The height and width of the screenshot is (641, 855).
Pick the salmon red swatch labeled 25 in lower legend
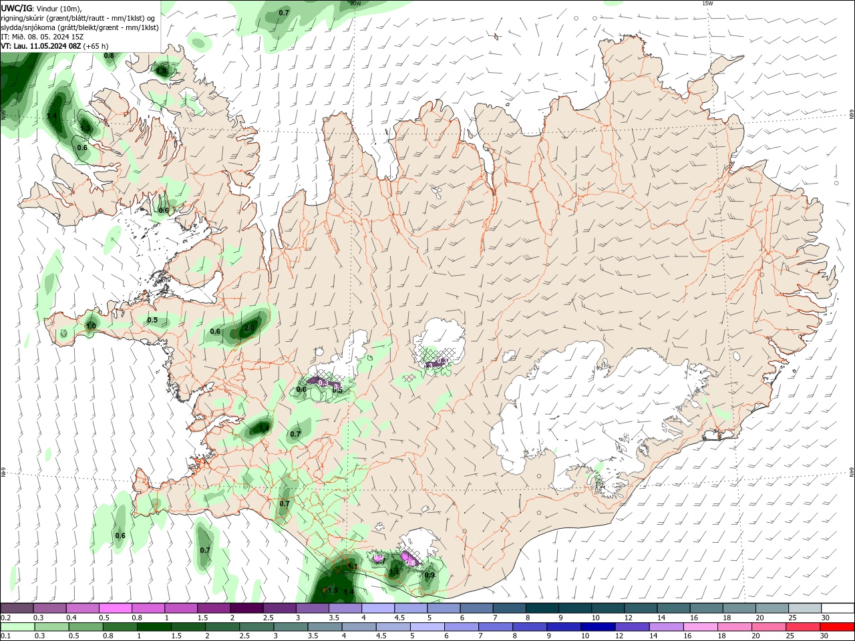803,627
